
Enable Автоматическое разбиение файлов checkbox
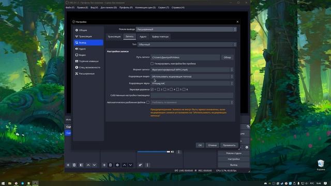point(148,102)
